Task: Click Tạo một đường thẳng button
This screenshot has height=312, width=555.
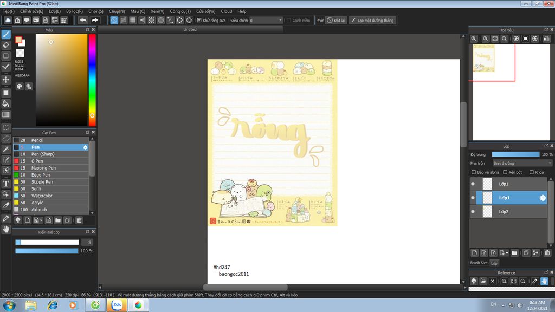Action: (x=372, y=20)
